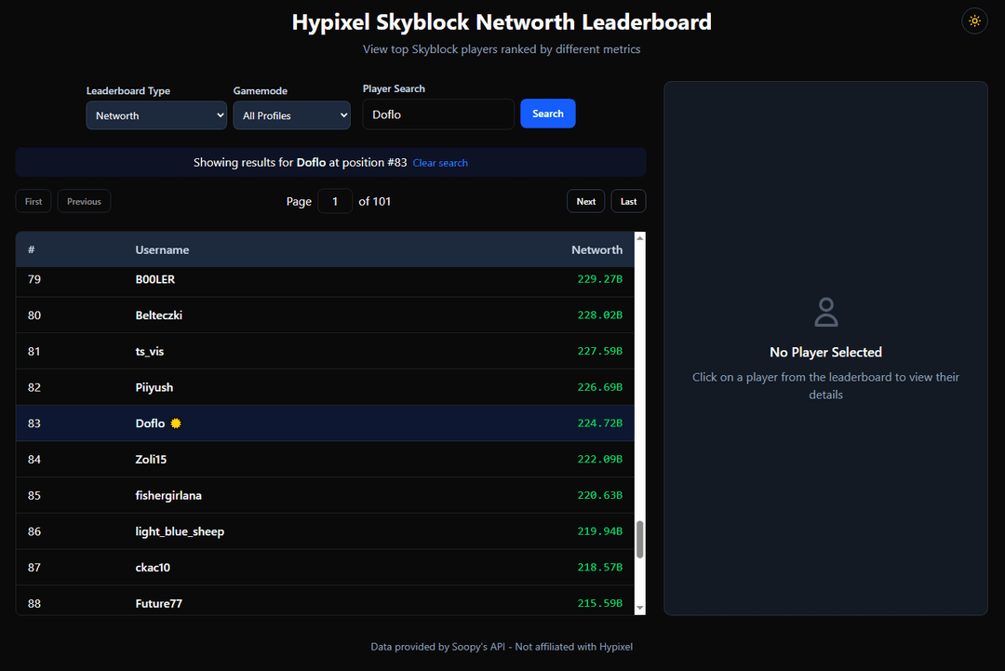The image size is (1005, 671).
Task: Click the No Player Selected heading
Action: pos(825,352)
